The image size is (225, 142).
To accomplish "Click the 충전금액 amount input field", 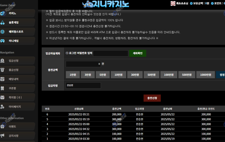I will 83,64.
